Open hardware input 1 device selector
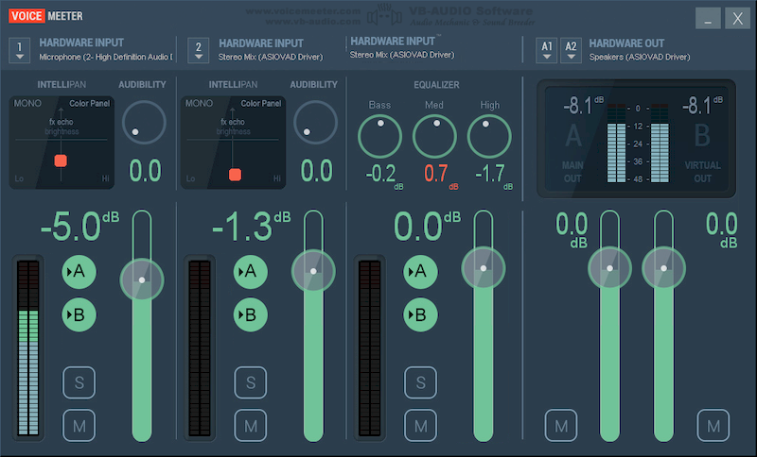Viewport: 757px width, 457px height. pyautogui.click(x=19, y=51)
